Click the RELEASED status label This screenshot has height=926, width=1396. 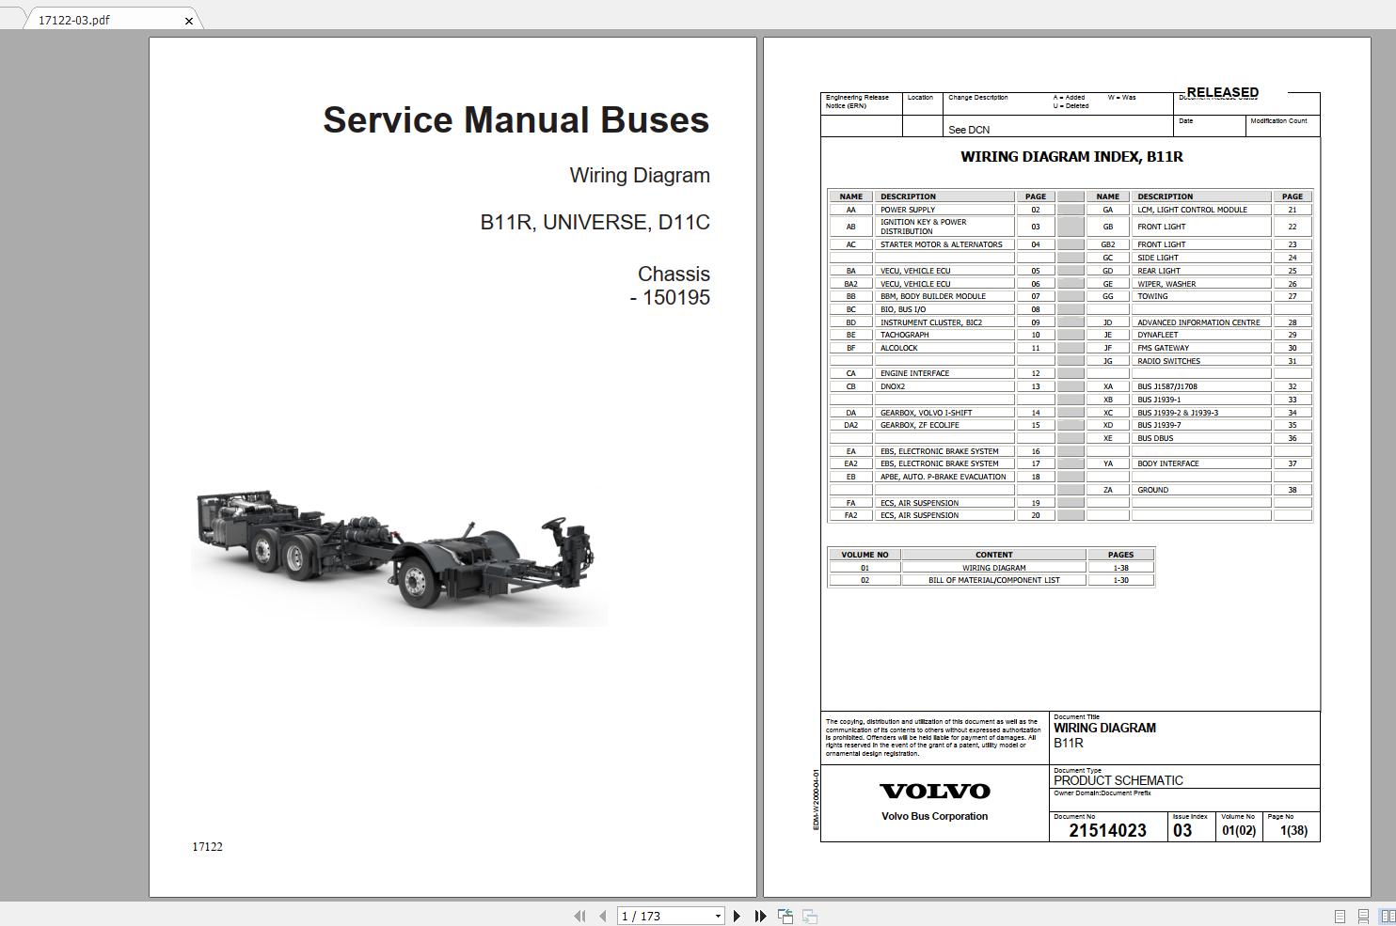(1222, 92)
